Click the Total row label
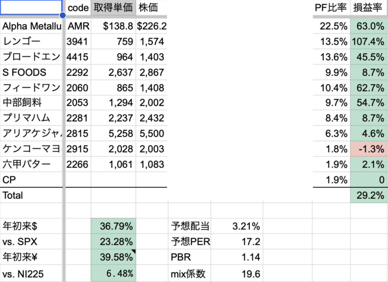The image size is (388, 282). coord(32,195)
